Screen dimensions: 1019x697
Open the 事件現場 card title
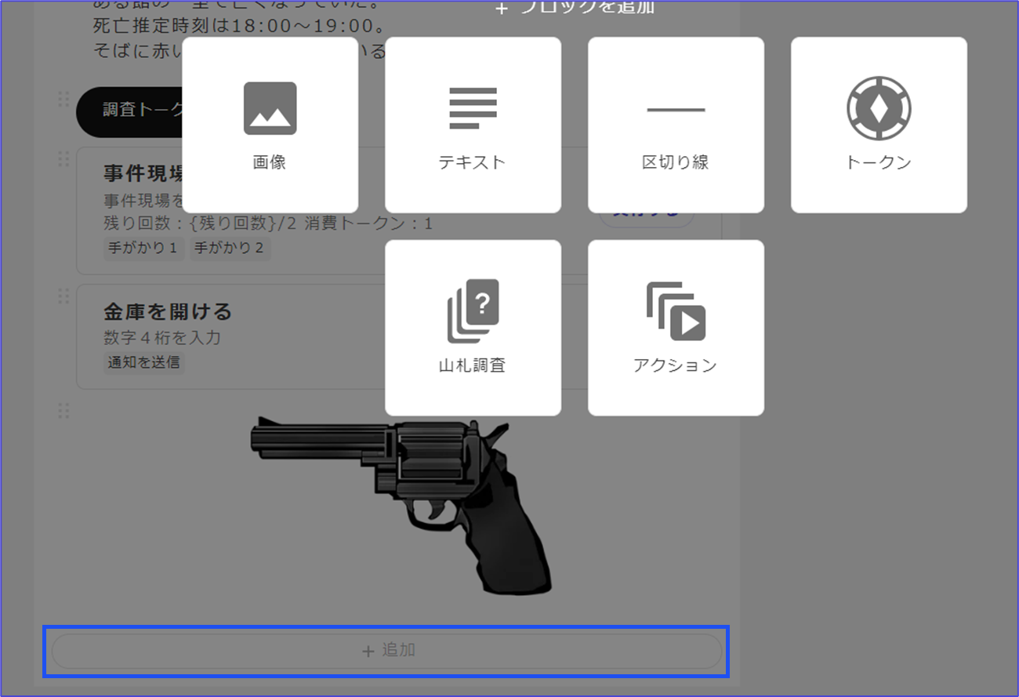click(x=143, y=173)
